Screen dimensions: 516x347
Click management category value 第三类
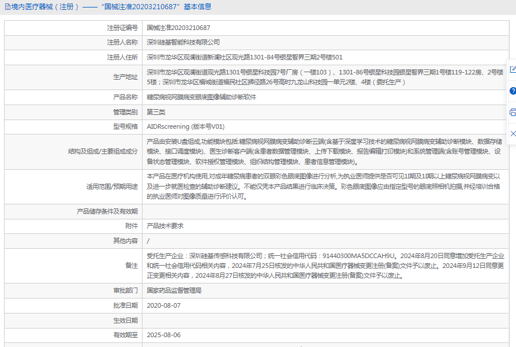tap(156, 112)
